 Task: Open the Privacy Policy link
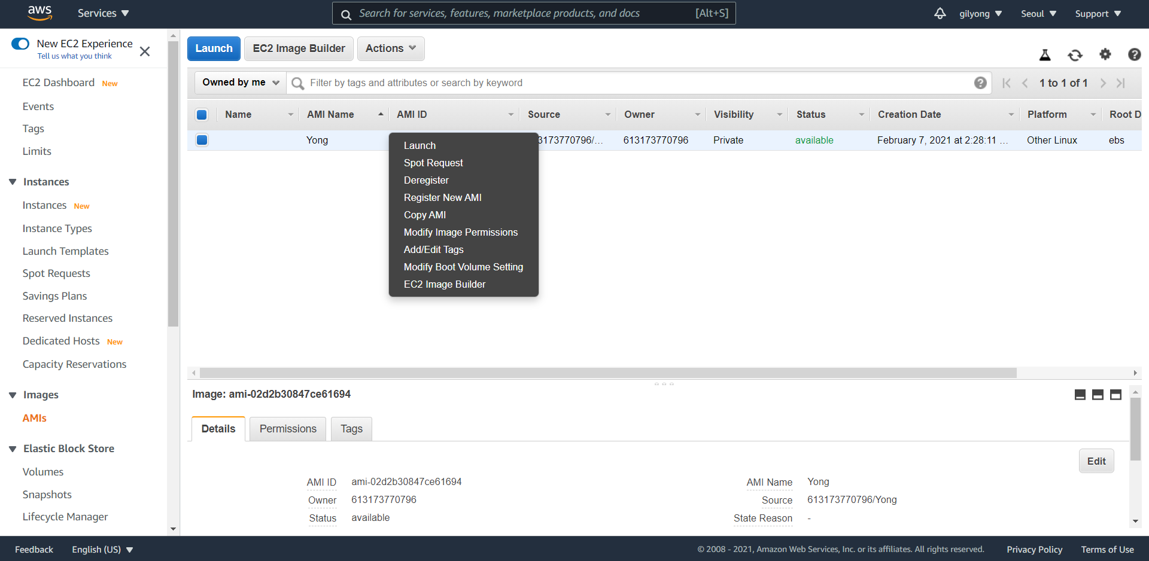tap(1034, 550)
